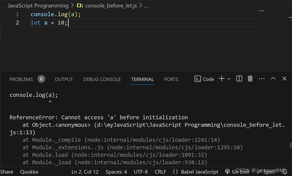Image resolution: width=292 pixels, height=176 pixels.
Task: Open the launch profile dropdown arrow
Action: click(229, 79)
